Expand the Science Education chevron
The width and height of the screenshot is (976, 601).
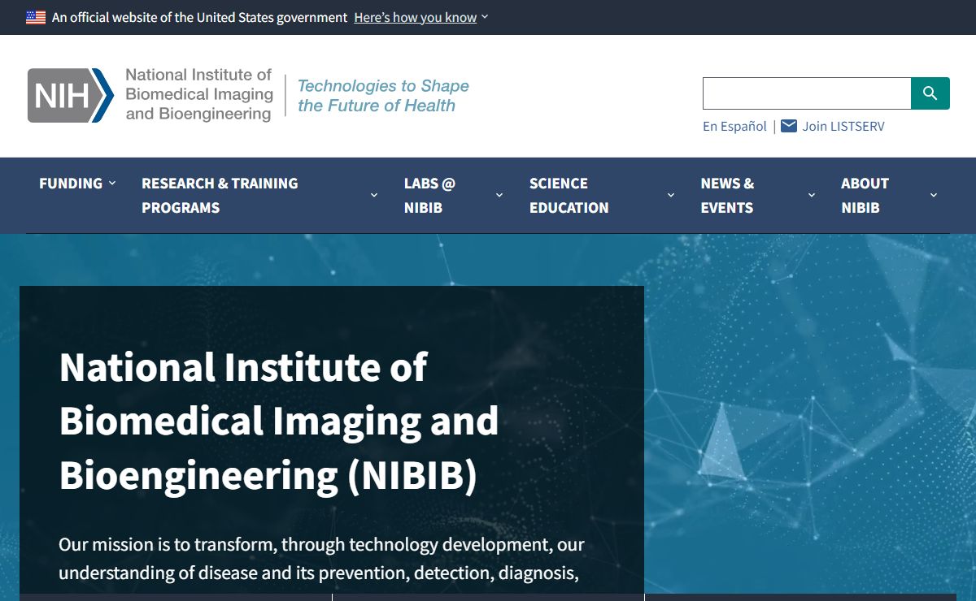tap(671, 195)
